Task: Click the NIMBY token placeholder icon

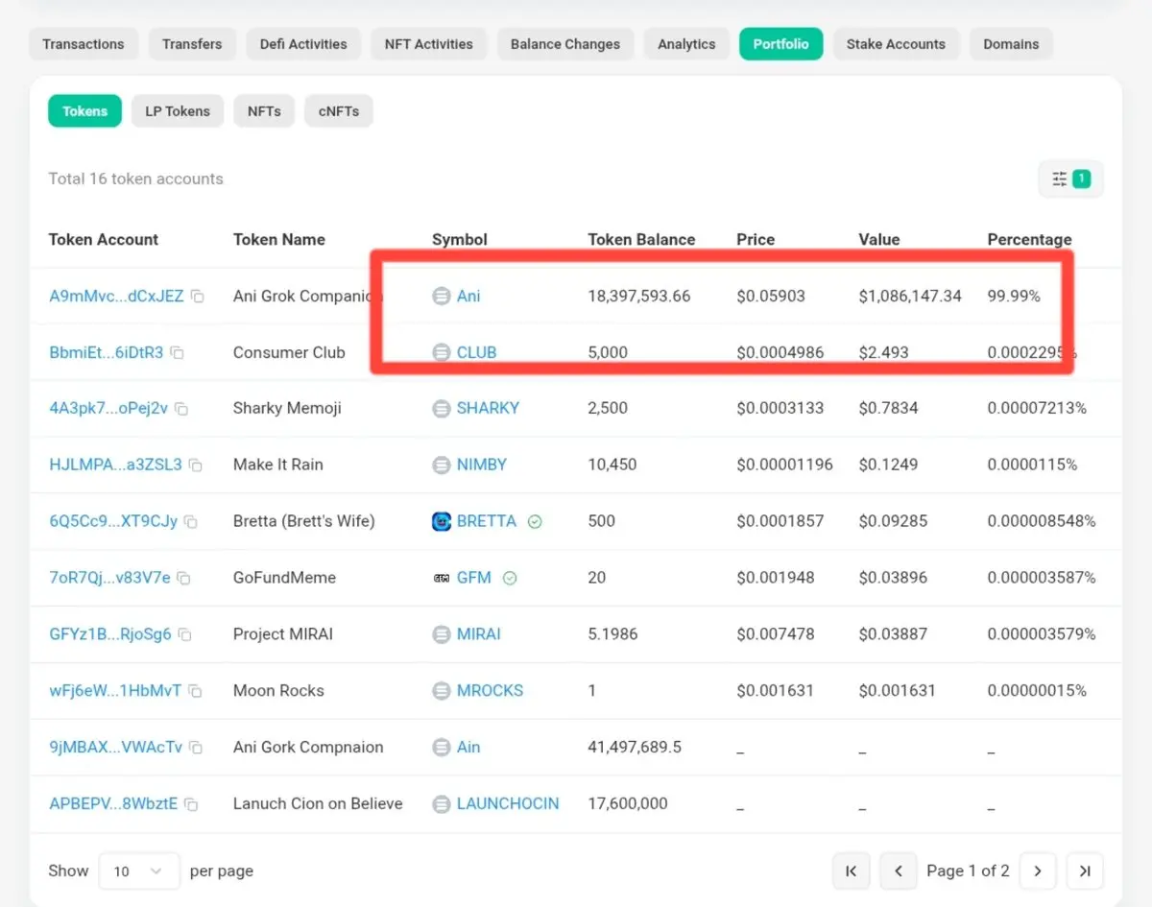Action: coord(442,465)
